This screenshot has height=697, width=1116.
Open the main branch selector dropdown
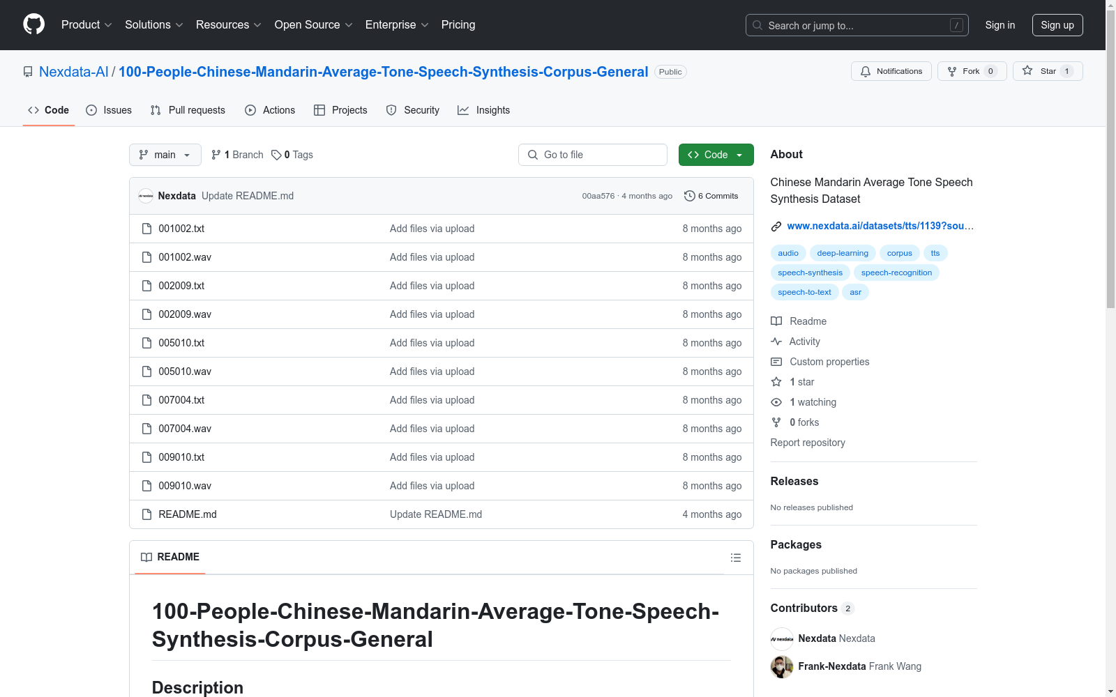(x=165, y=155)
